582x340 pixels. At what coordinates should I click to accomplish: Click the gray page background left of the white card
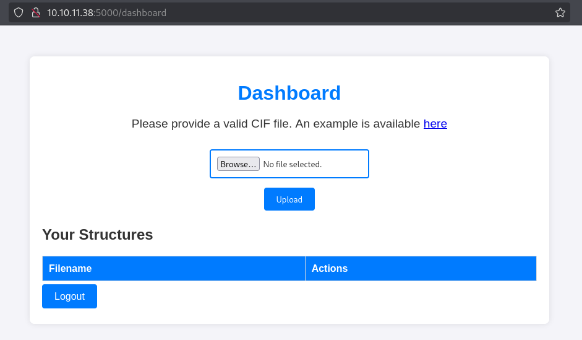pyautogui.click(x=15, y=186)
